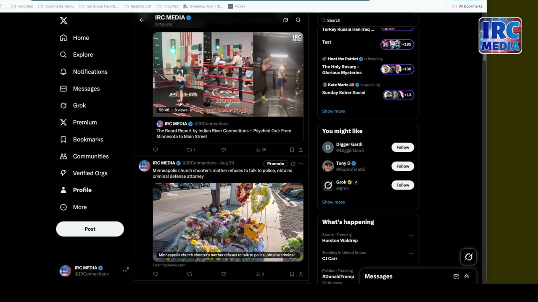View analytics of post with 3 views
Viewport: 538px width, 302px height.
pos(260,274)
